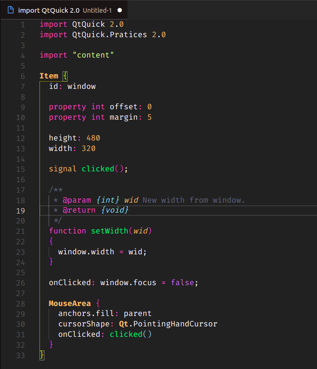The height and width of the screenshot is (369, 317).
Task: Select the 'import QtQuick 2.0' Untitled-1 editor tab
Action: [x=64, y=10]
